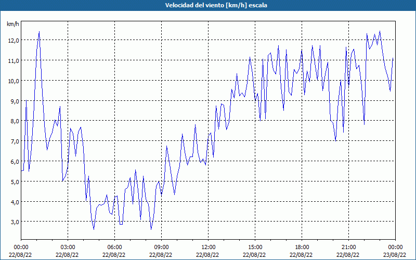Click the '23/08/22' date label
416x260 pixels.
[395, 255]
